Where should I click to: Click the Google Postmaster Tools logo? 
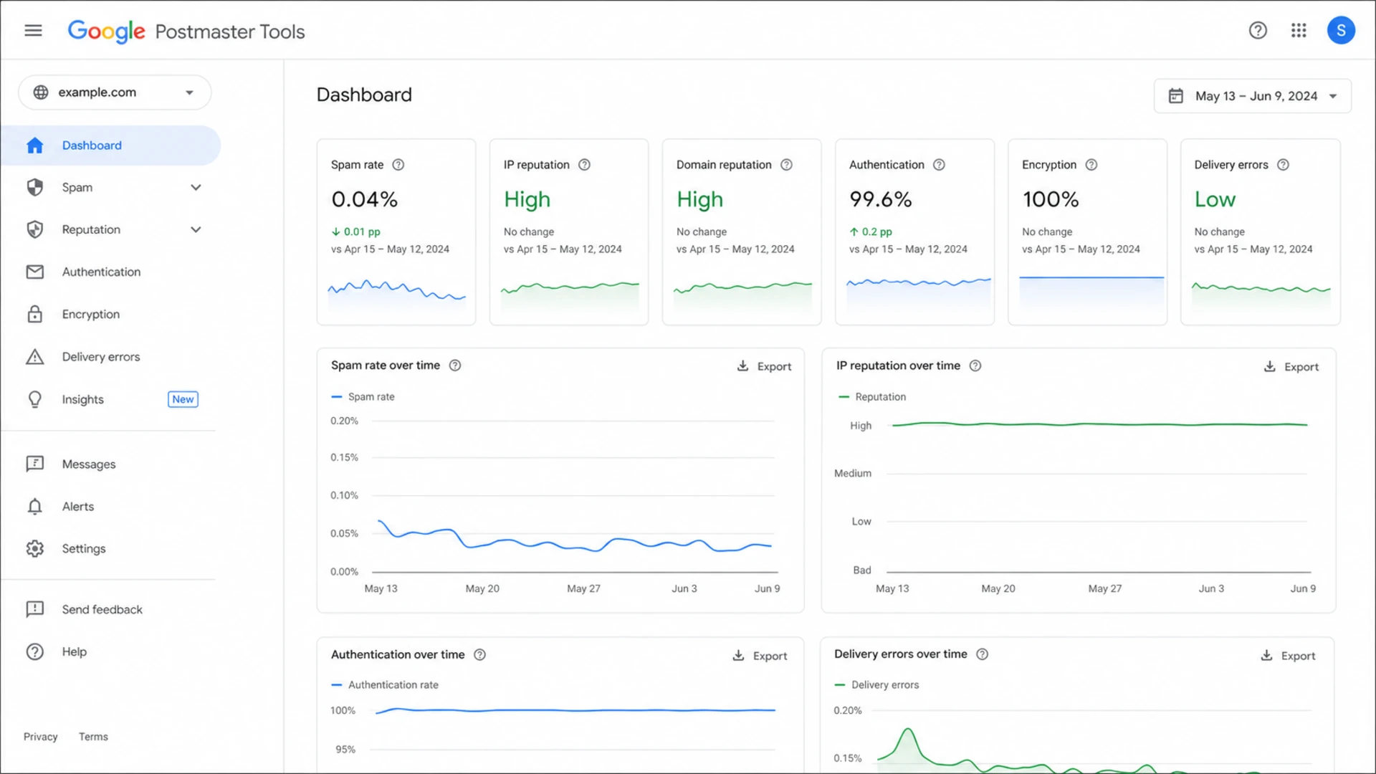(x=186, y=32)
